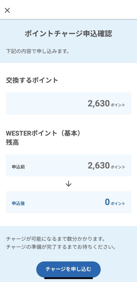Tap the 2,630 ポイント exchange amount box
This screenshot has width=137, height=282.
68,104
